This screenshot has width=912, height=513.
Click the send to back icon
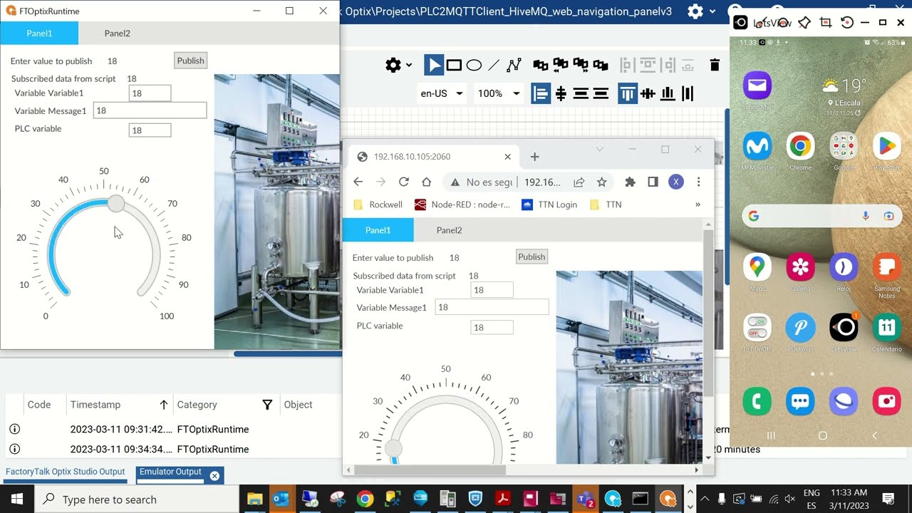[x=601, y=66]
